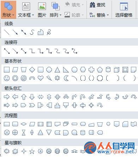138x157 pixels.
Task: Select the right arrow in 箭头总汇
Action: 7,97
